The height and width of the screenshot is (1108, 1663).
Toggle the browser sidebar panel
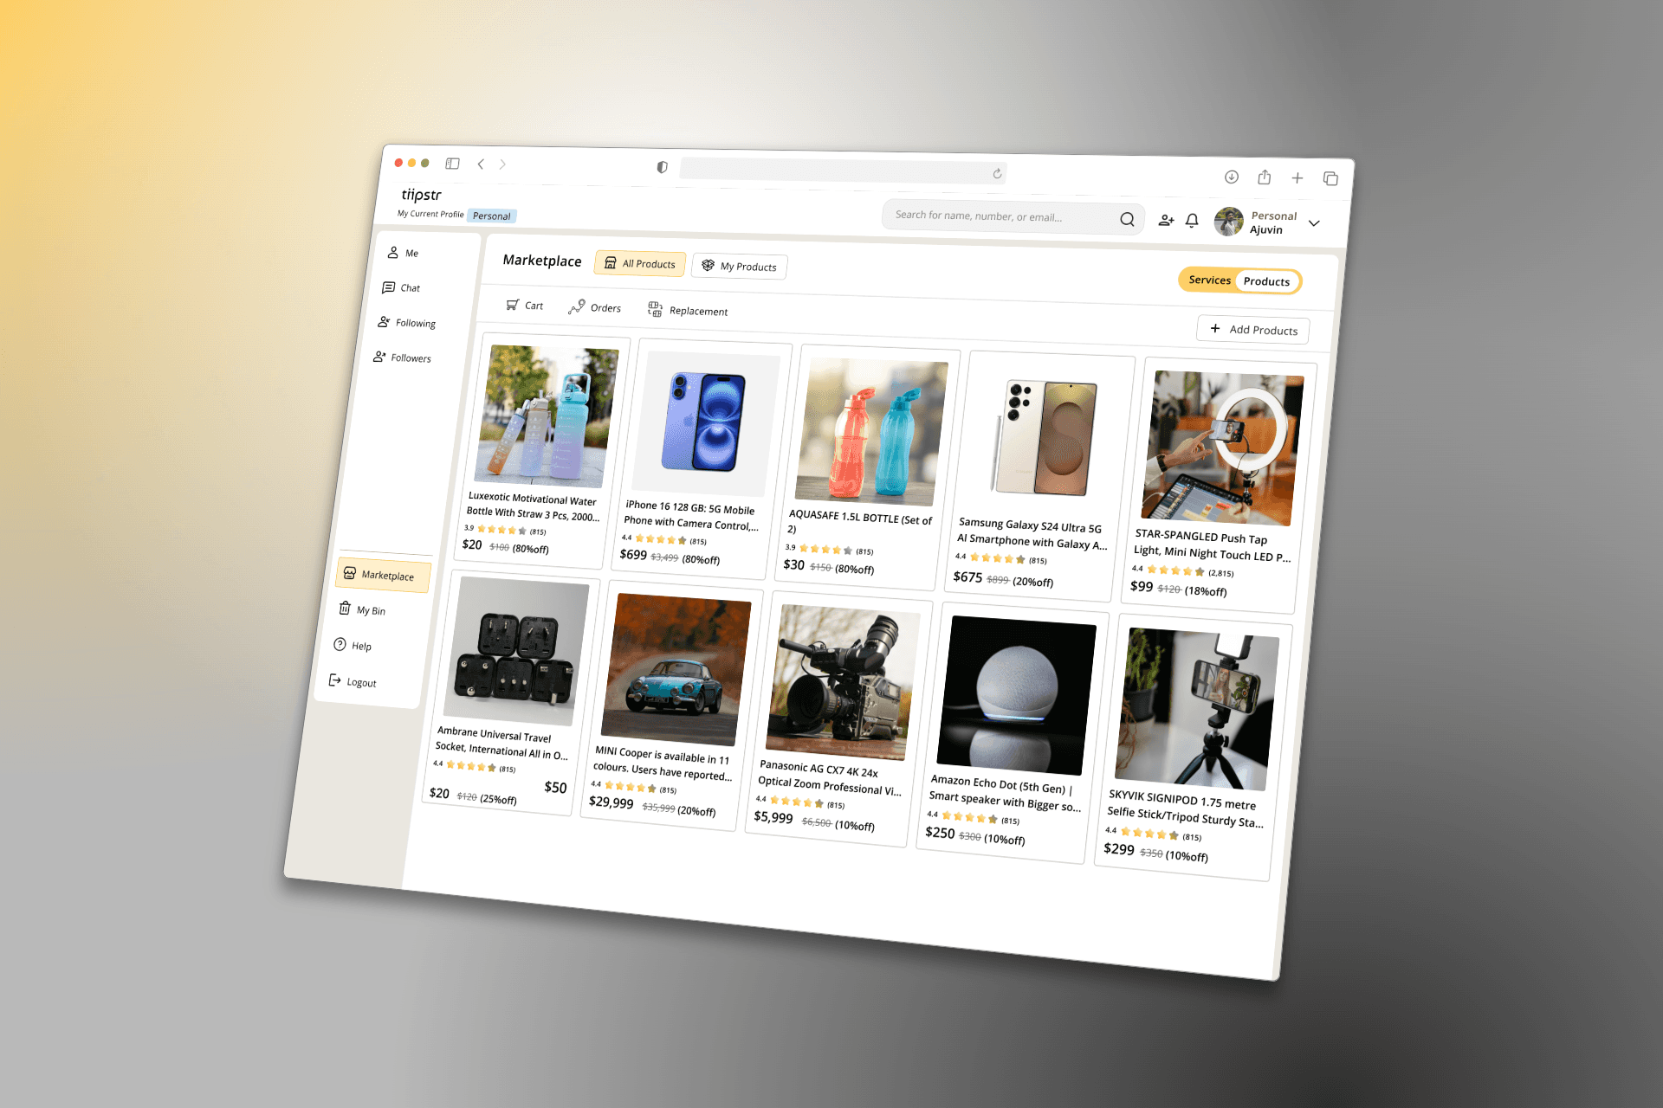click(x=452, y=164)
